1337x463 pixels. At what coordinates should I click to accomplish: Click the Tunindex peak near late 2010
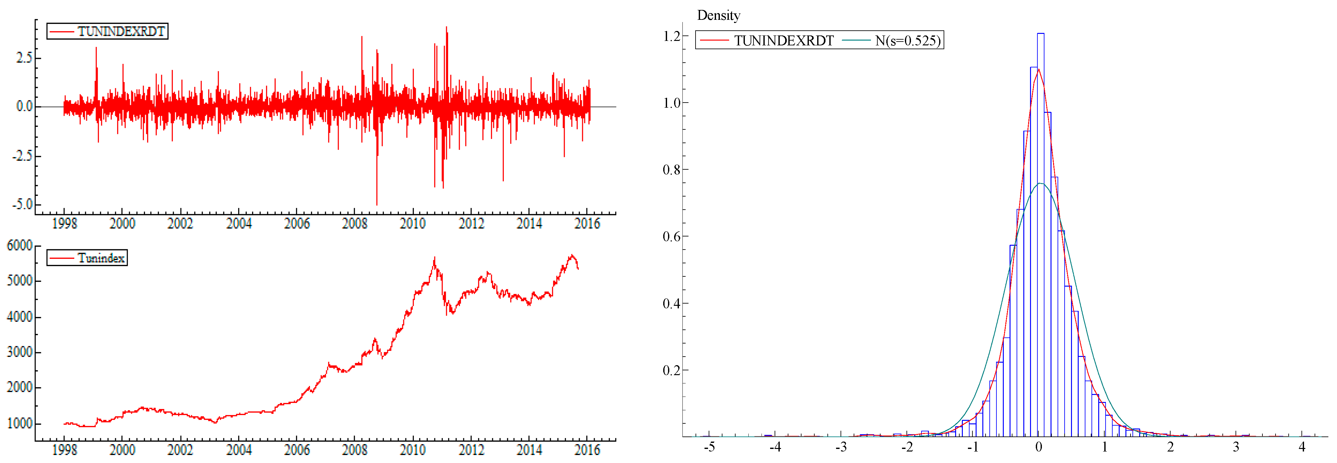pyautogui.click(x=434, y=259)
